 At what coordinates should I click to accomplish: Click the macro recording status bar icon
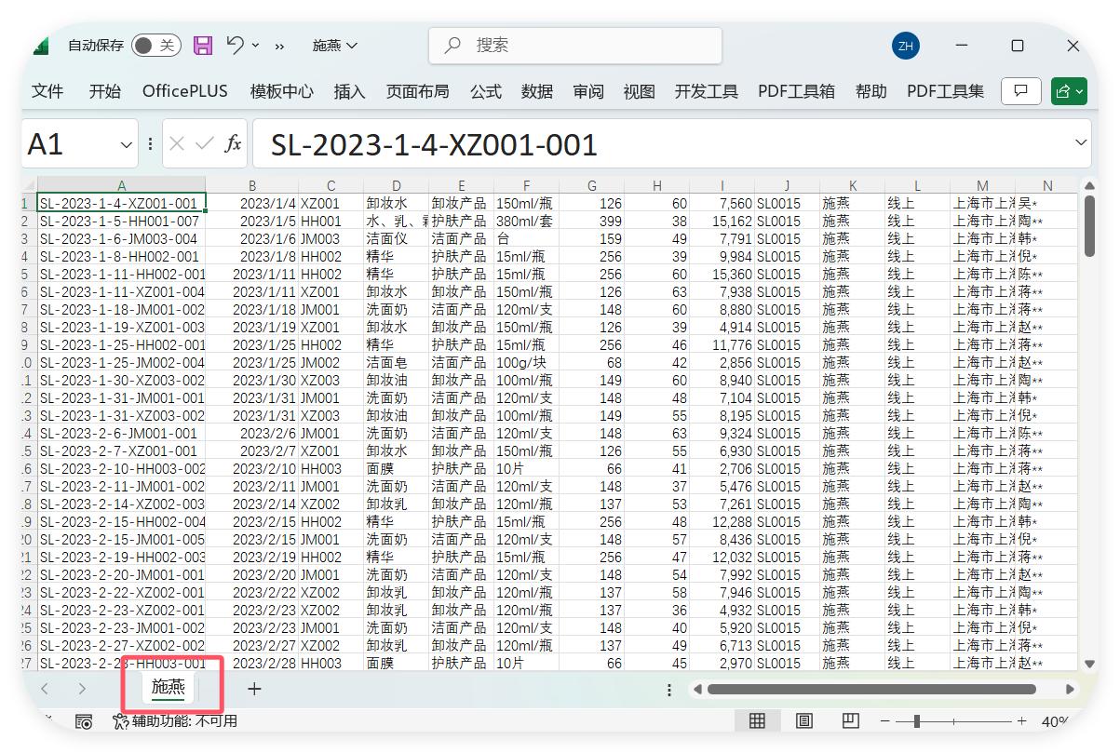[84, 721]
